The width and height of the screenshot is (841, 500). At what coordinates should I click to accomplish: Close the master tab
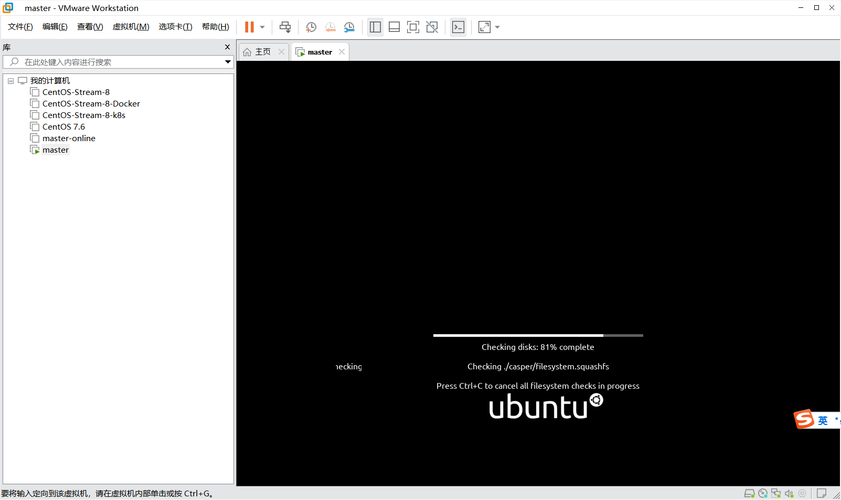click(x=342, y=51)
